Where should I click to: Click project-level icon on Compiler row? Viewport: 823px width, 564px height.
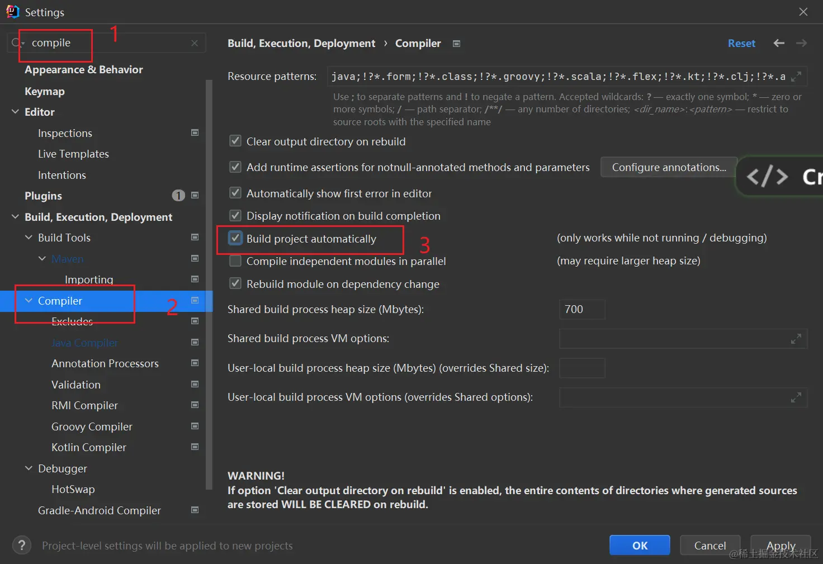click(x=195, y=300)
